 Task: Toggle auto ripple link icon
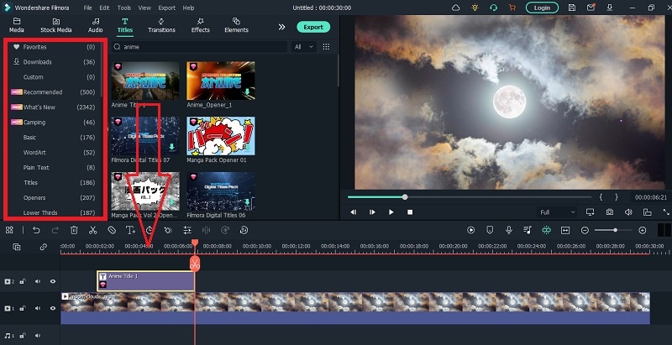44,247
